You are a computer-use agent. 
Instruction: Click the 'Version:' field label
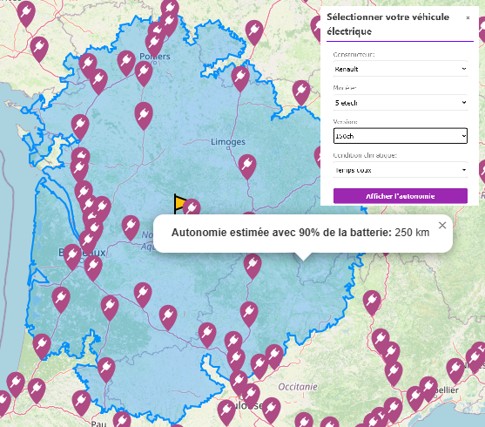pyautogui.click(x=345, y=122)
